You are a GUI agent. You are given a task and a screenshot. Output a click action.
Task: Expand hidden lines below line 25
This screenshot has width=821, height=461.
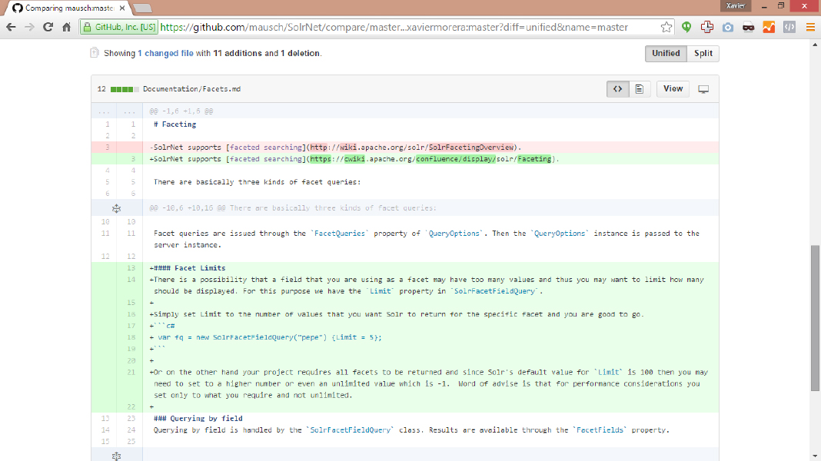coord(116,456)
